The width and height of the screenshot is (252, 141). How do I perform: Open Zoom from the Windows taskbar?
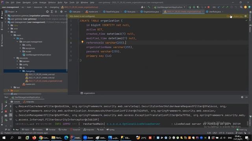click(88, 137)
